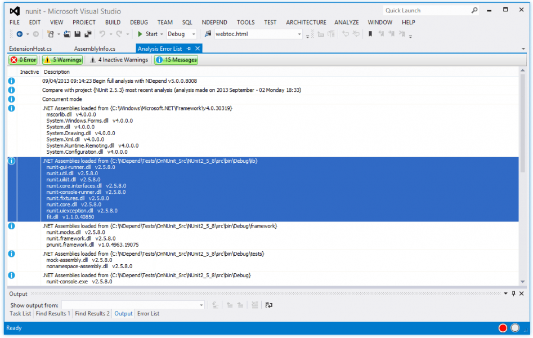Switch to the Task List tab

tap(20, 313)
